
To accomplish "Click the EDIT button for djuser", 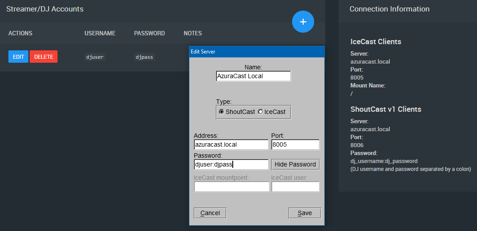I will [x=18, y=57].
